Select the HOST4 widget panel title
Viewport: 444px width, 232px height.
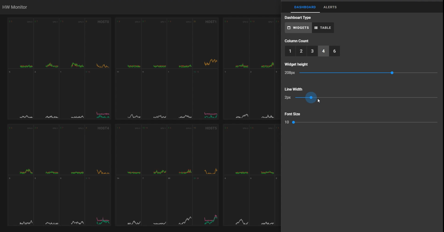[103, 128]
